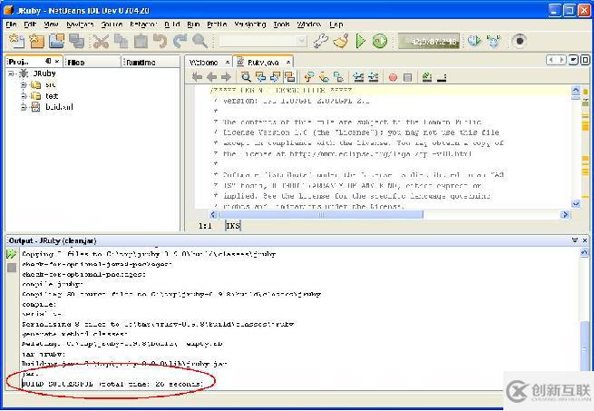This screenshot has height=411, width=594.
Task: Re-run the build using Output green arrows
Action: tap(12, 254)
